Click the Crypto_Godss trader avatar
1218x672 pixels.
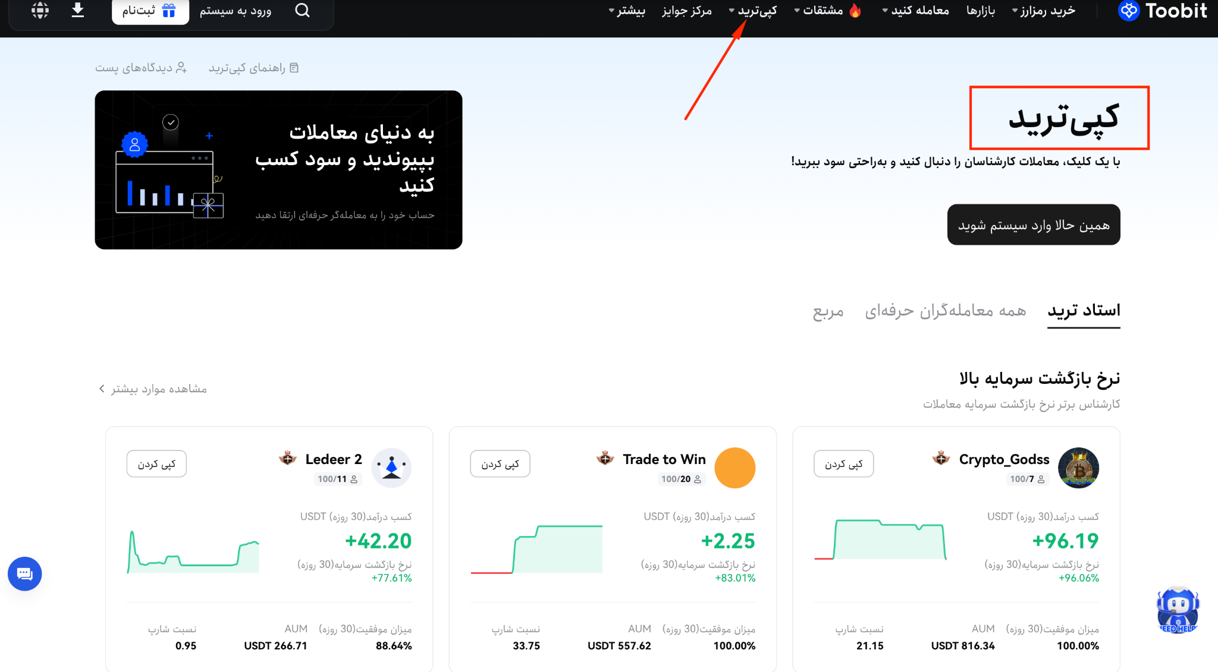(x=1078, y=468)
